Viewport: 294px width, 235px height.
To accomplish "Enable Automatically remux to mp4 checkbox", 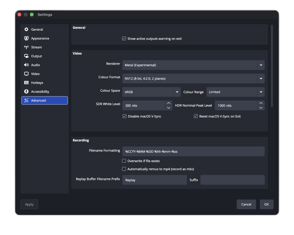I will point(124,169).
